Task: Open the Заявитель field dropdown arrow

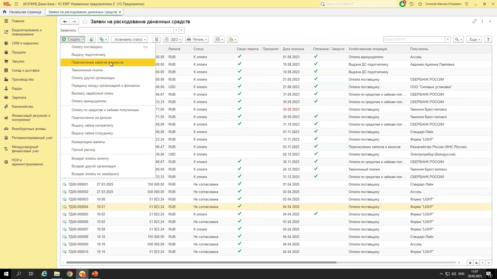Action: click(176, 30)
